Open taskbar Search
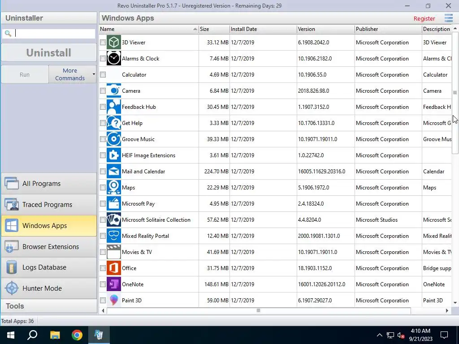459x344 pixels. [x=32, y=335]
